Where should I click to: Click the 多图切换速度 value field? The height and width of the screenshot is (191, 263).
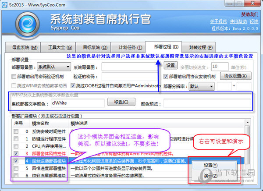point(220,67)
